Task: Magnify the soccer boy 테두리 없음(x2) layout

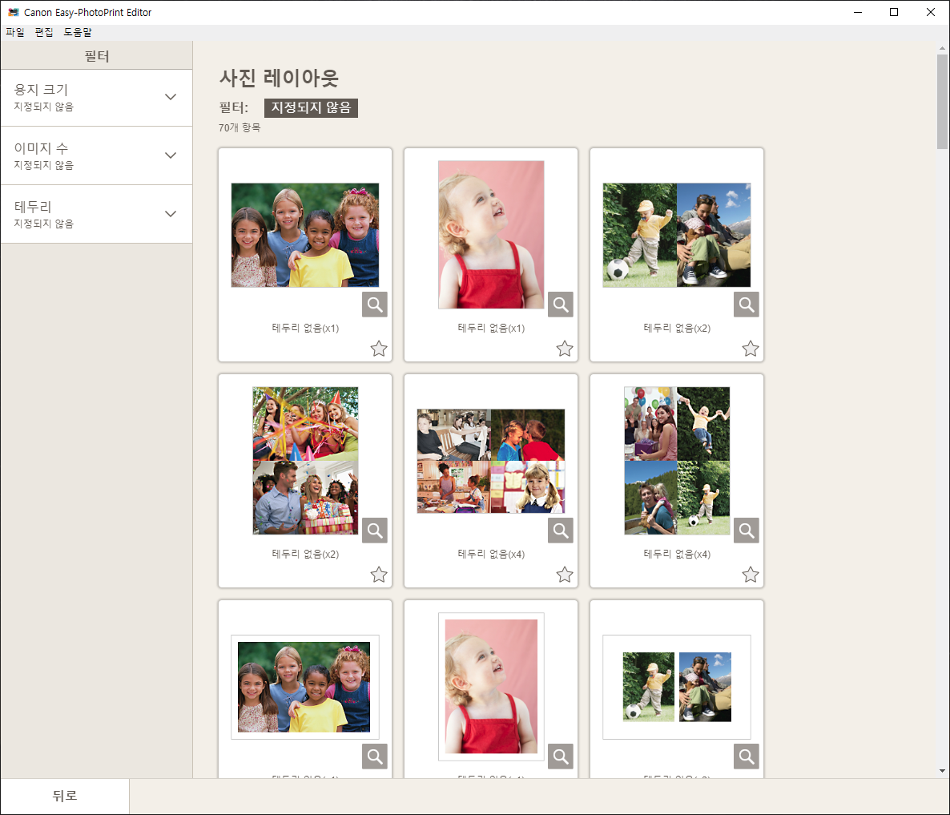Action: [746, 305]
